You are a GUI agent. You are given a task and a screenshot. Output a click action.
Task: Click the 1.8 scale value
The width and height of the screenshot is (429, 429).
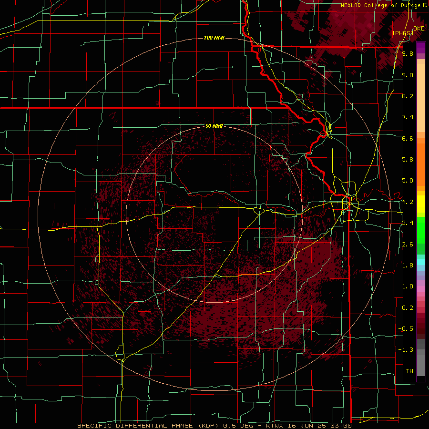point(408,266)
